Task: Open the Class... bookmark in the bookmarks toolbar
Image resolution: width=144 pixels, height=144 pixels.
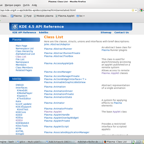Action: 4,16
